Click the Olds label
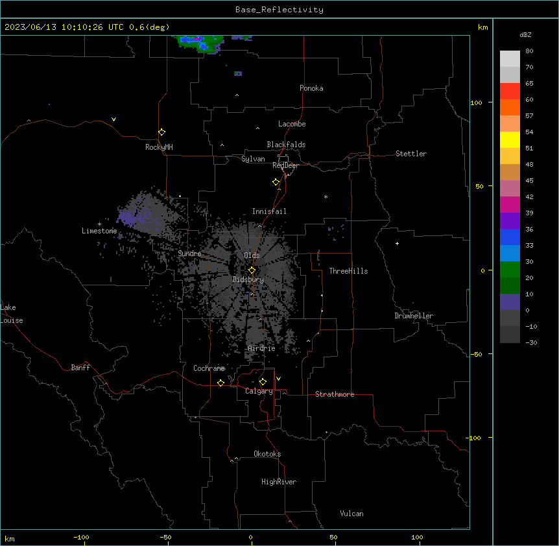The width and height of the screenshot is (559, 546). (x=252, y=255)
